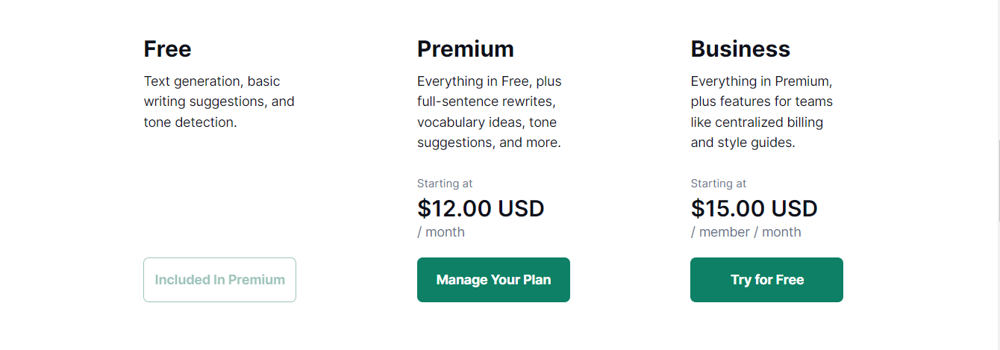Click "Starting at" above the Business price
Image resolution: width=1000 pixels, height=350 pixels.
718,184
